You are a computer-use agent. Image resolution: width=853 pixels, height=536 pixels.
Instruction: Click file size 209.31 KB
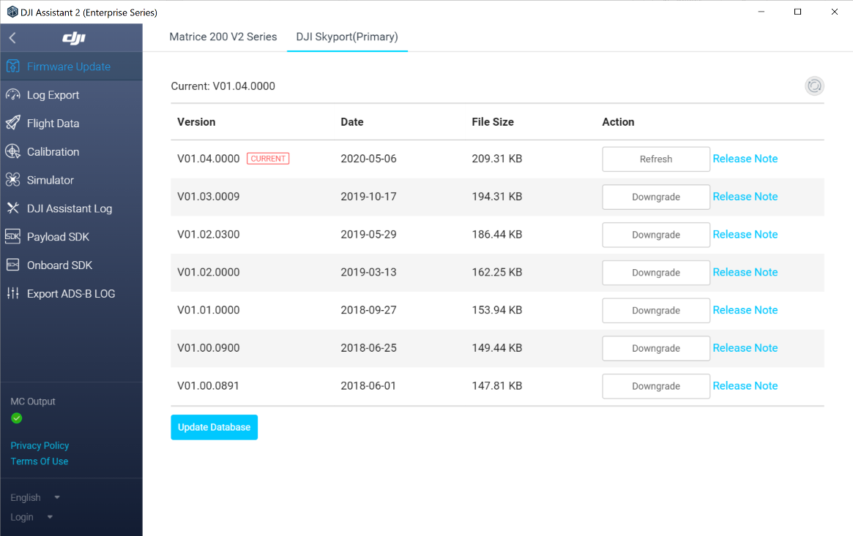[x=496, y=159]
